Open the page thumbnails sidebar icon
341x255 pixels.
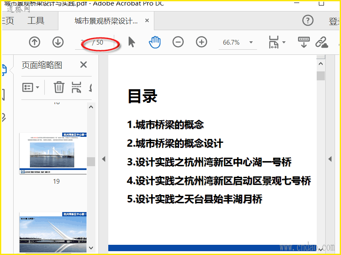[x=4, y=70]
